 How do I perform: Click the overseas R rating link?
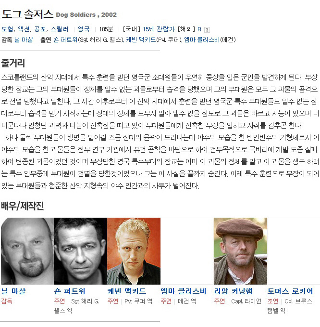[199, 29]
